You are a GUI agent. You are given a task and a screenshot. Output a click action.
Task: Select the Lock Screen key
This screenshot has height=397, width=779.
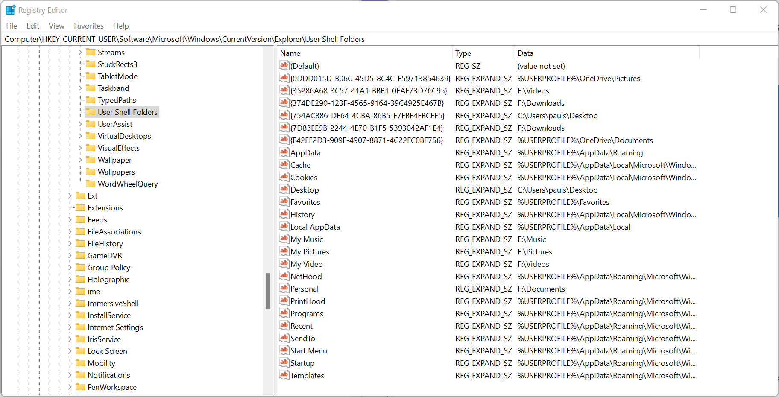107,351
